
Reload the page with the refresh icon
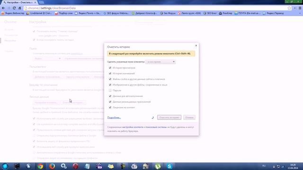click(x=14, y=8)
